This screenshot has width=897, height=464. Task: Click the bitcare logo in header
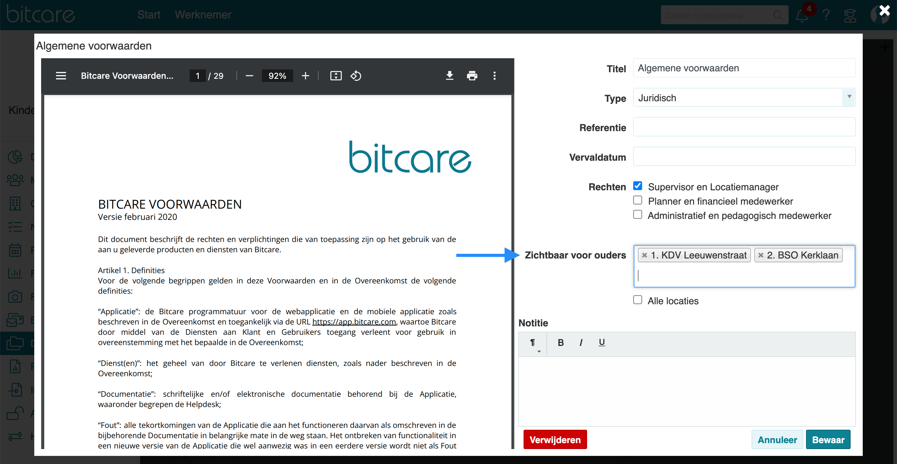point(40,15)
